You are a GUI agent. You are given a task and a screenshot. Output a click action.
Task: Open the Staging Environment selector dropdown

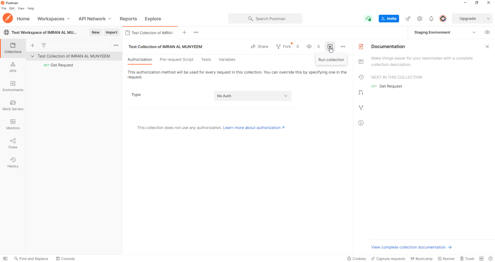point(445,32)
